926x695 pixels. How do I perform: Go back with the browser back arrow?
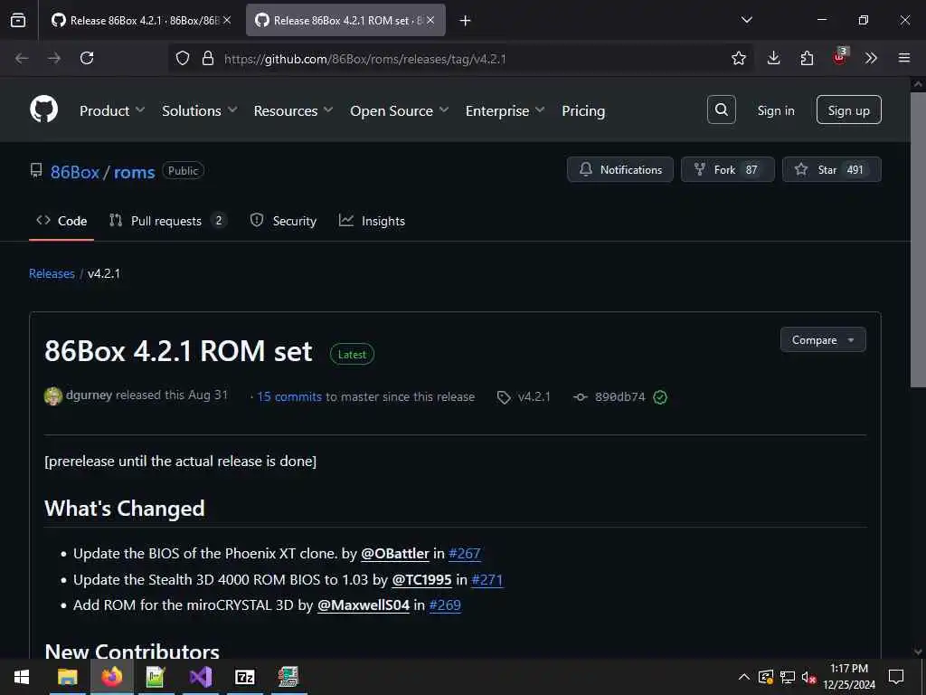(x=22, y=58)
